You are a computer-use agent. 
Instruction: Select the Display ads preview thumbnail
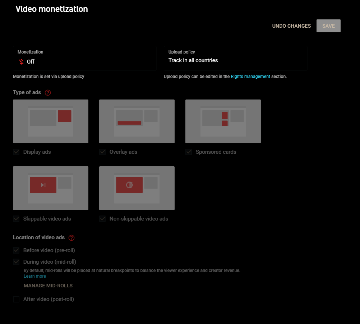click(x=51, y=121)
